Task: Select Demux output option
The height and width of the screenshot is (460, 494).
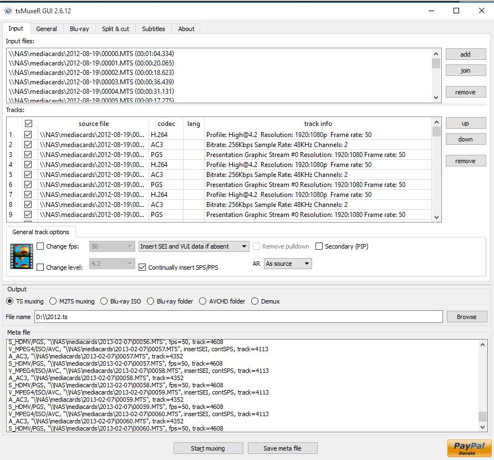Action: [x=266, y=301]
